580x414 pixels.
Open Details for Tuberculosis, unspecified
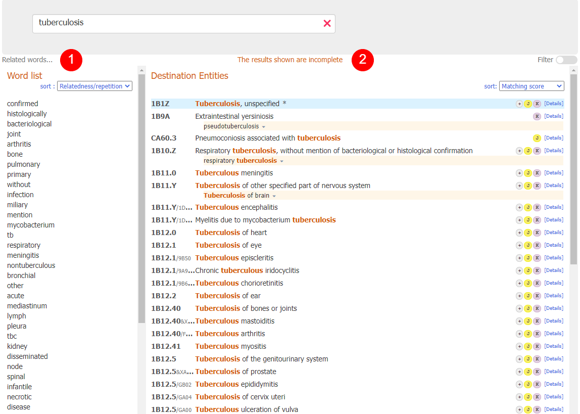(553, 103)
